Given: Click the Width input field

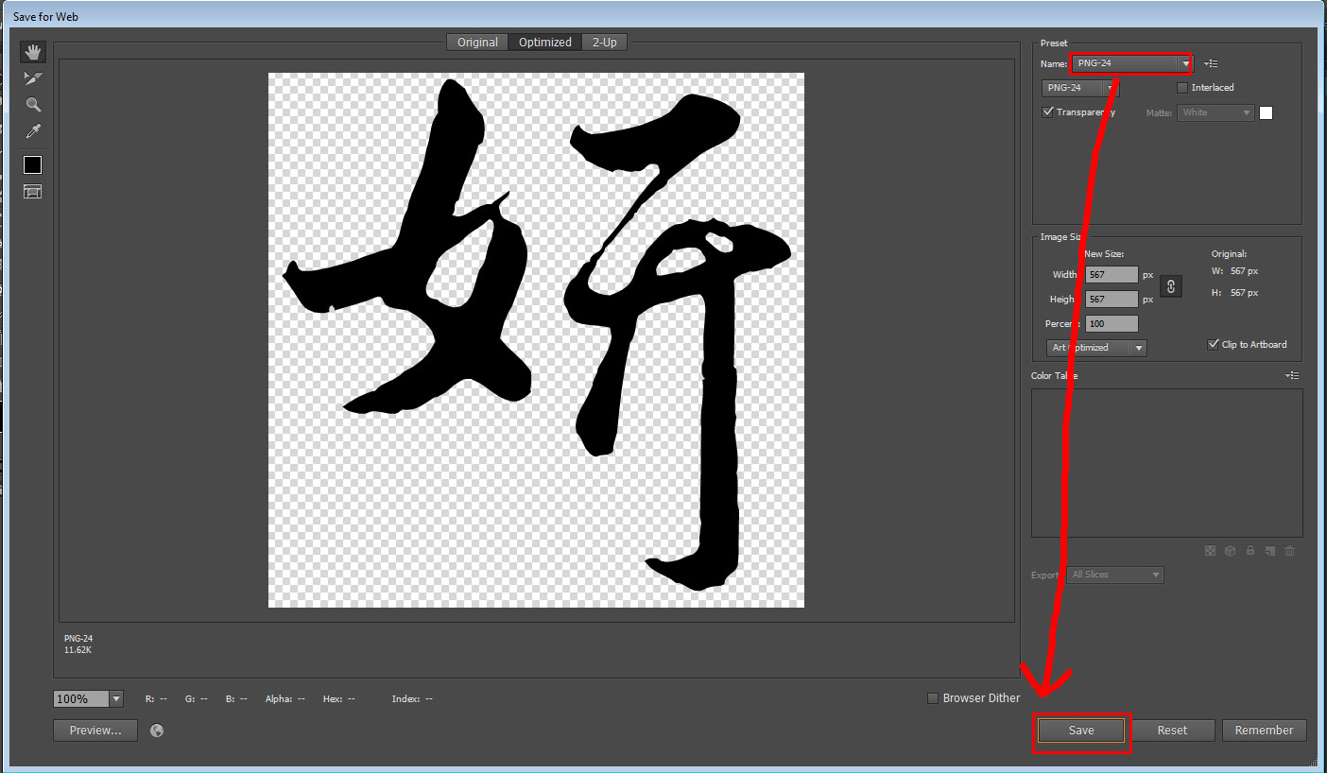Looking at the screenshot, I should [x=1112, y=275].
